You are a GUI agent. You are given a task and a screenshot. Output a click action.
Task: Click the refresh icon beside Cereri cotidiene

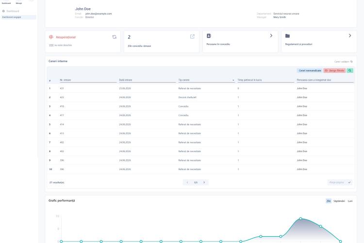pos(351,62)
